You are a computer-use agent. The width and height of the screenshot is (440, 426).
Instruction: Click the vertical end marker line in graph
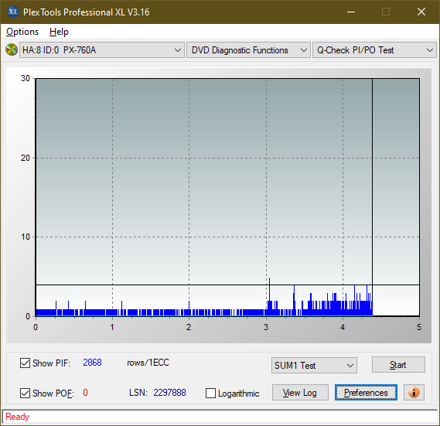[x=372, y=196]
